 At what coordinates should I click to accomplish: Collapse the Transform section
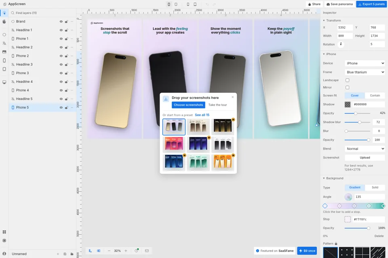click(x=324, y=21)
